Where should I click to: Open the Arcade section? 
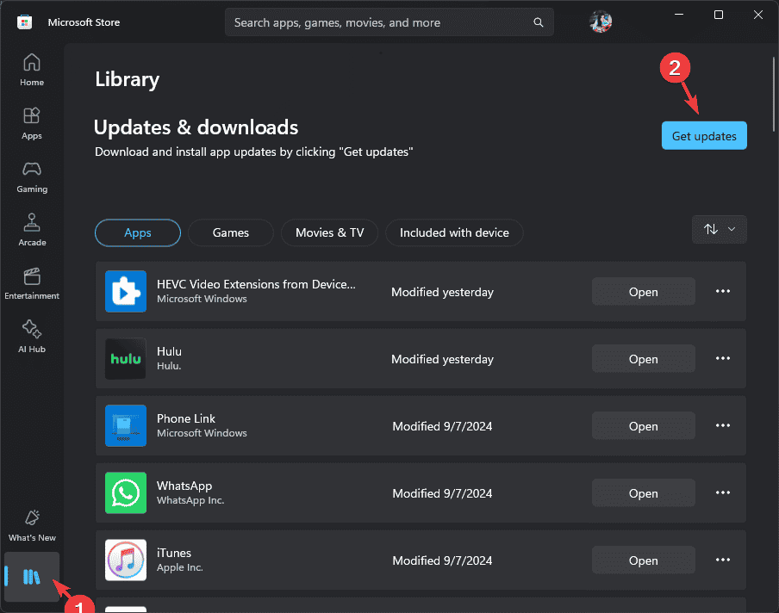tap(32, 231)
